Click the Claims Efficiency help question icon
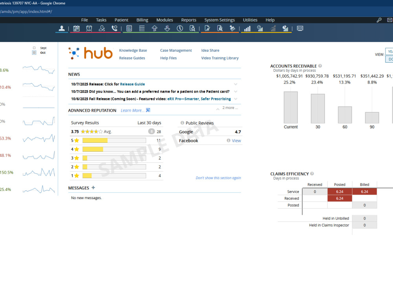Viewport: 393px width, 294px height. pos(312,174)
